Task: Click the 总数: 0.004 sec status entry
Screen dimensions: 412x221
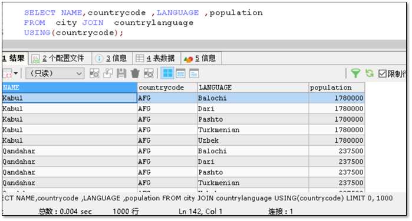Action: (65, 211)
